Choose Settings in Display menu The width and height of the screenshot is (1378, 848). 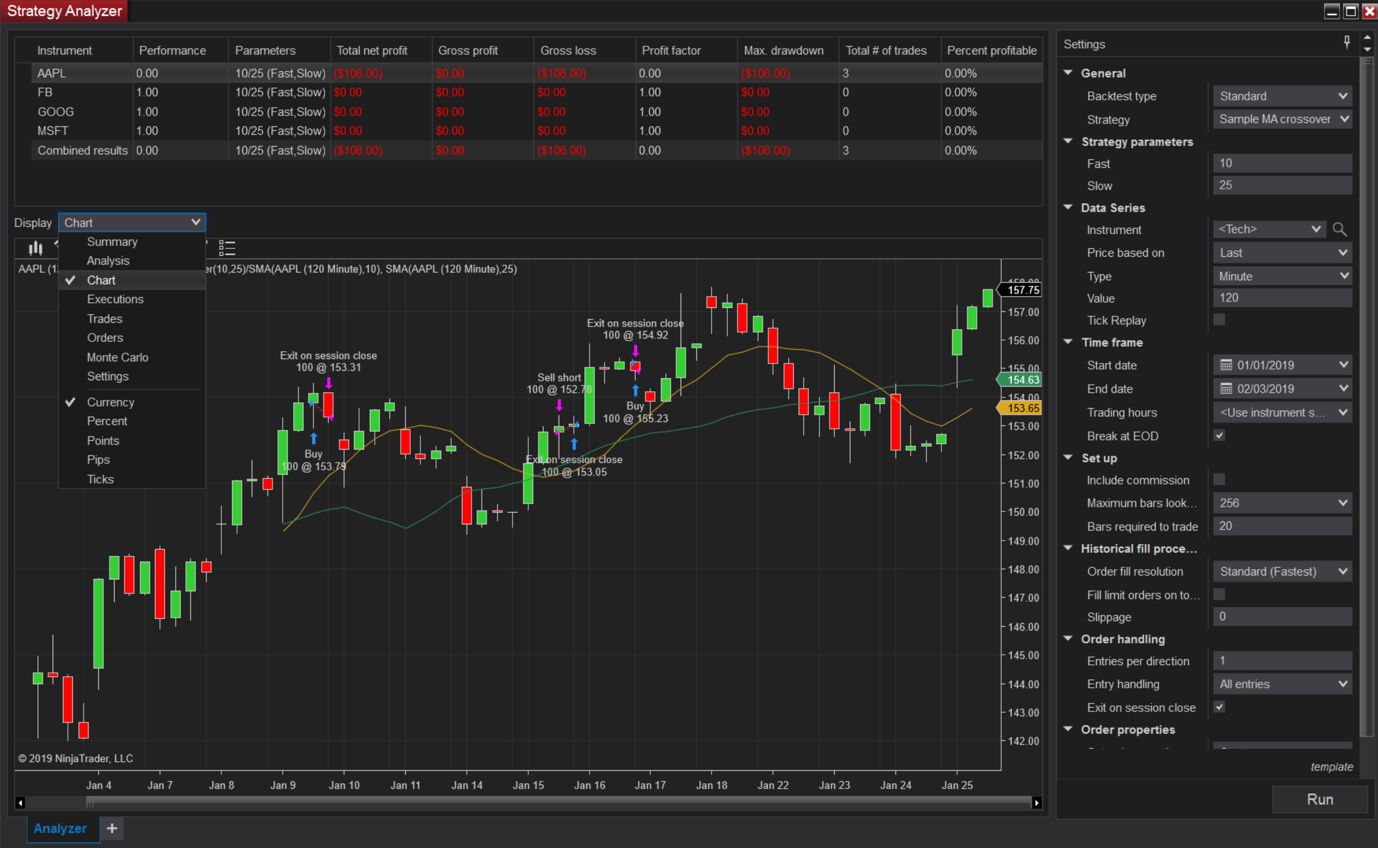pos(132,376)
